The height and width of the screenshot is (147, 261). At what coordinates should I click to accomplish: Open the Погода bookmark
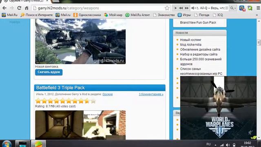pos(202,15)
